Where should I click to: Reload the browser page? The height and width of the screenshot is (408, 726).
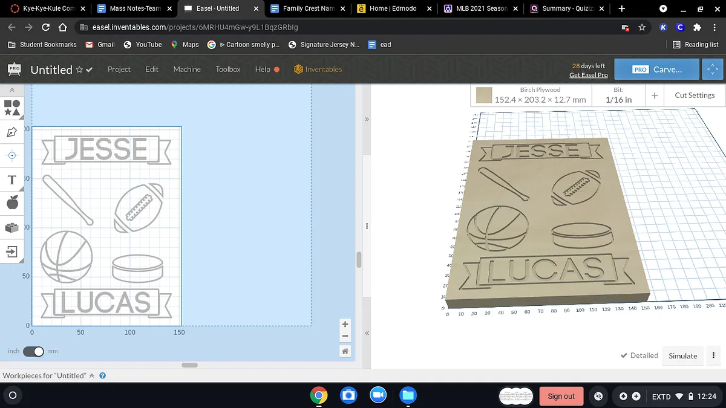click(45, 27)
